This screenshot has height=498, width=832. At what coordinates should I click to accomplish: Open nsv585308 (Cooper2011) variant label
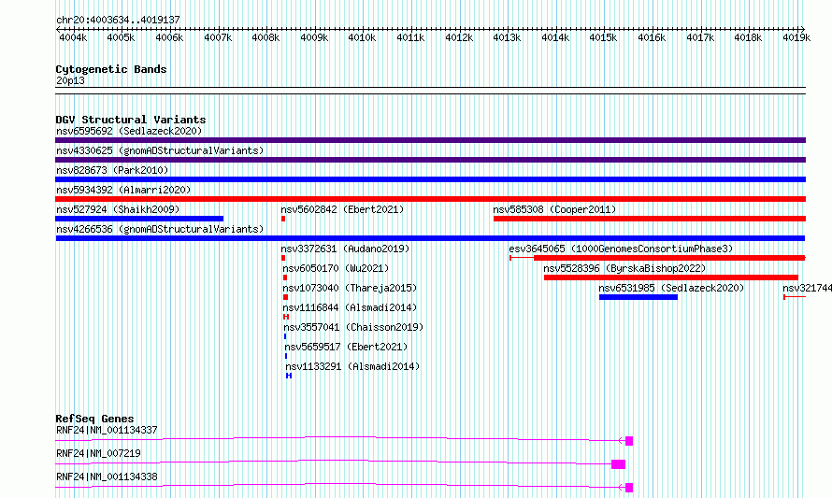pos(554,209)
